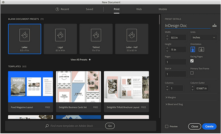Click the Close button
This screenshot has width=221, height=134.
point(195,126)
